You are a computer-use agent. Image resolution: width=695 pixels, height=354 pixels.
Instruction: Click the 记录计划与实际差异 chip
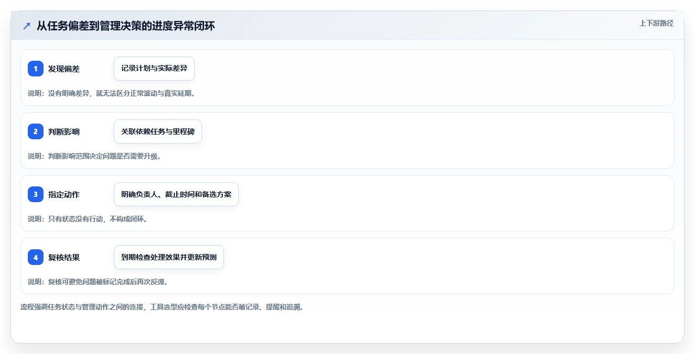(x=154, y=69)
